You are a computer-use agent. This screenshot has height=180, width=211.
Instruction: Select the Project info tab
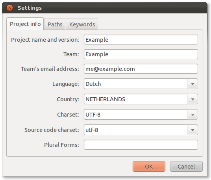(25, 24)
